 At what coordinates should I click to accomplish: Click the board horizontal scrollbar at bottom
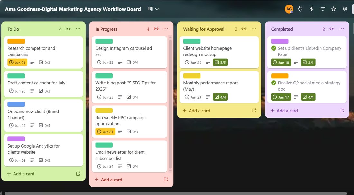point(175,193)
